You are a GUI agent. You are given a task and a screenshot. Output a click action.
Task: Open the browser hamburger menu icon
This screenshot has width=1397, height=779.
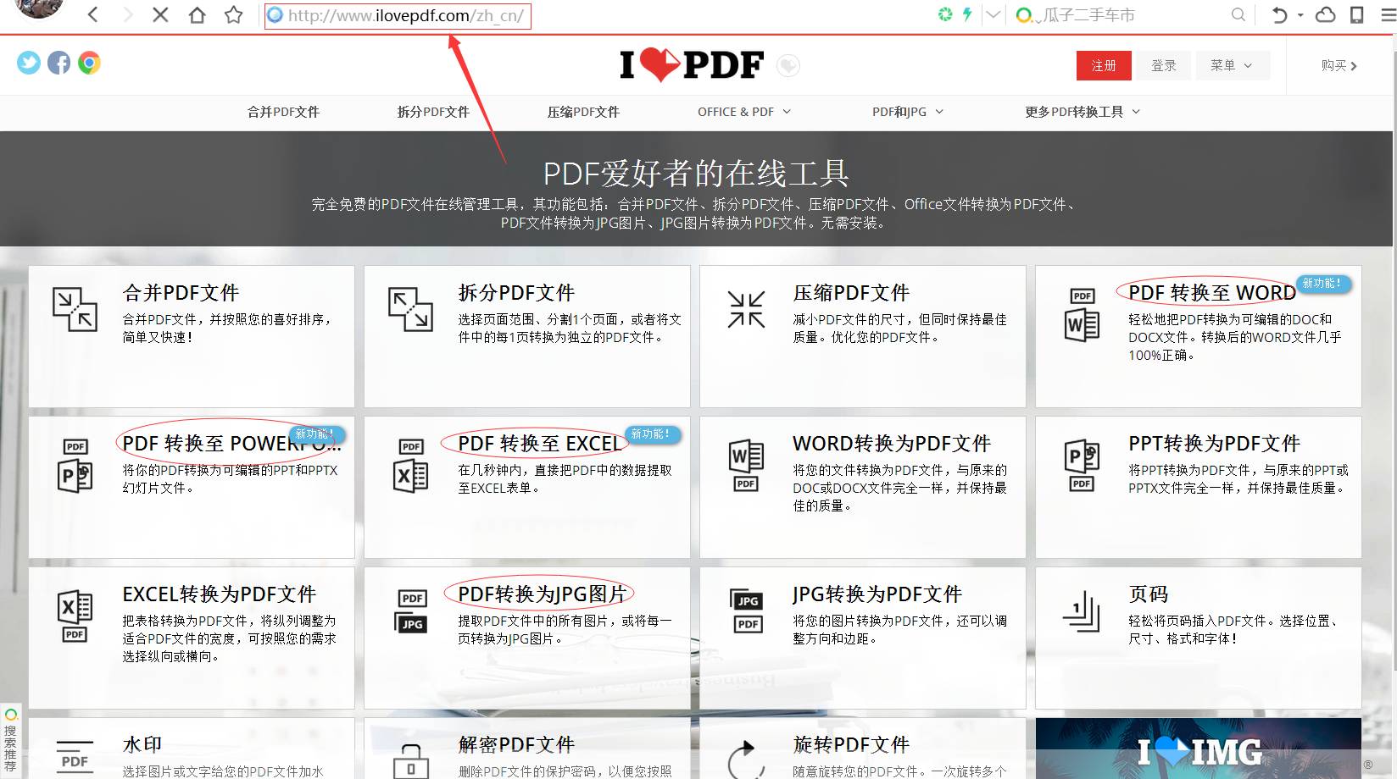1388,14
